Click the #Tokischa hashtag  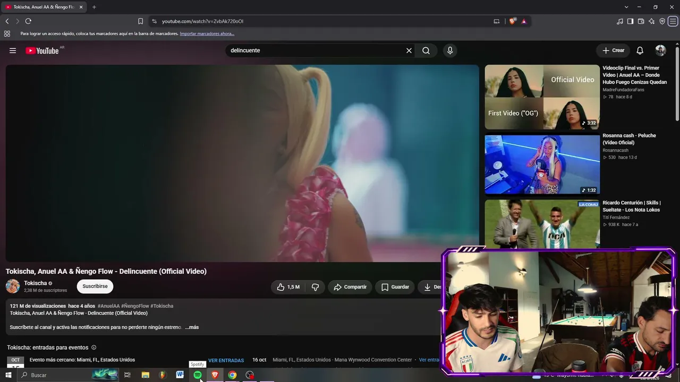coord(162,306)
